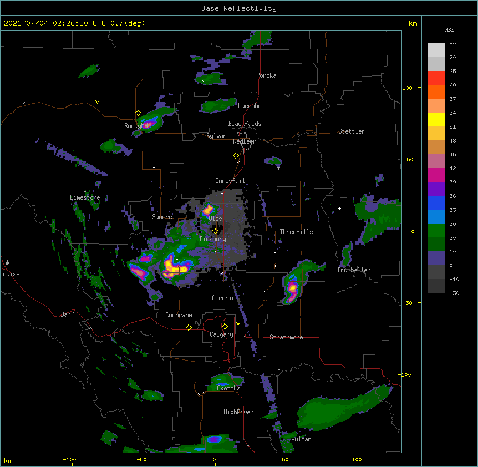The width and height of the screenshot is (478, 467).
Task: Click the Innisfail city label
Action: pos(230,181)
